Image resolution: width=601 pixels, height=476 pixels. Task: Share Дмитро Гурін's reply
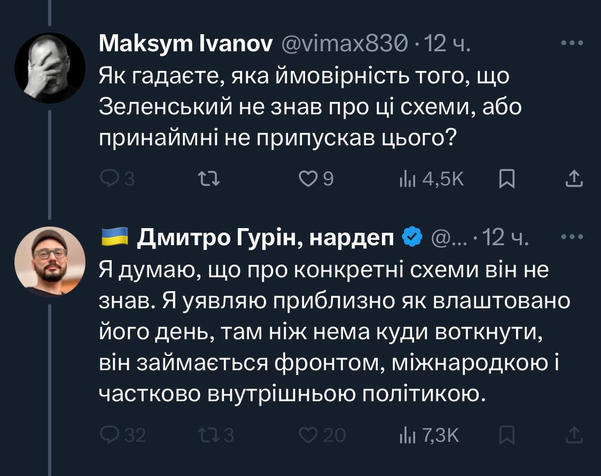tap(573, 435)
